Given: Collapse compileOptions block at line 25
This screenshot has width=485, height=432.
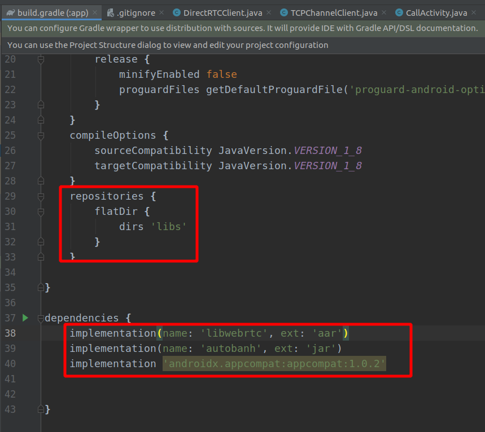Looking at the screenshot, I should (41, 135).
